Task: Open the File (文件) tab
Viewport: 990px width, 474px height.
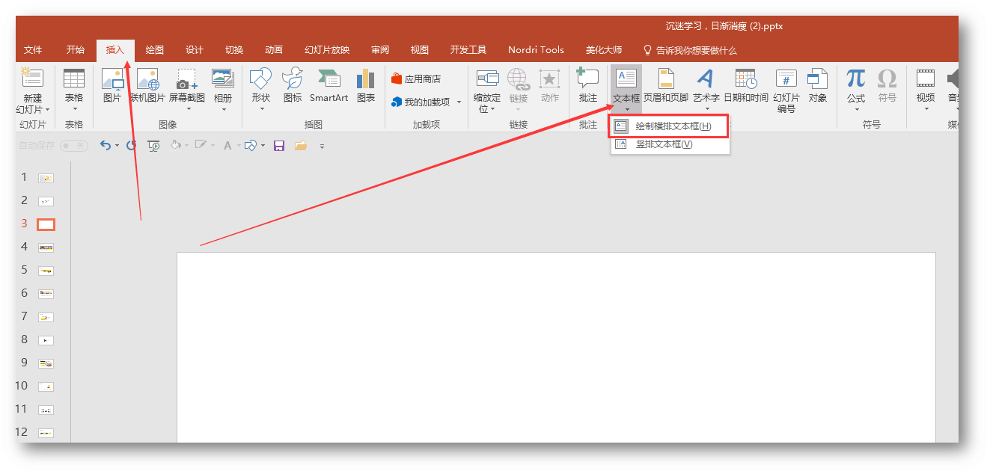Action: [33, 50]
